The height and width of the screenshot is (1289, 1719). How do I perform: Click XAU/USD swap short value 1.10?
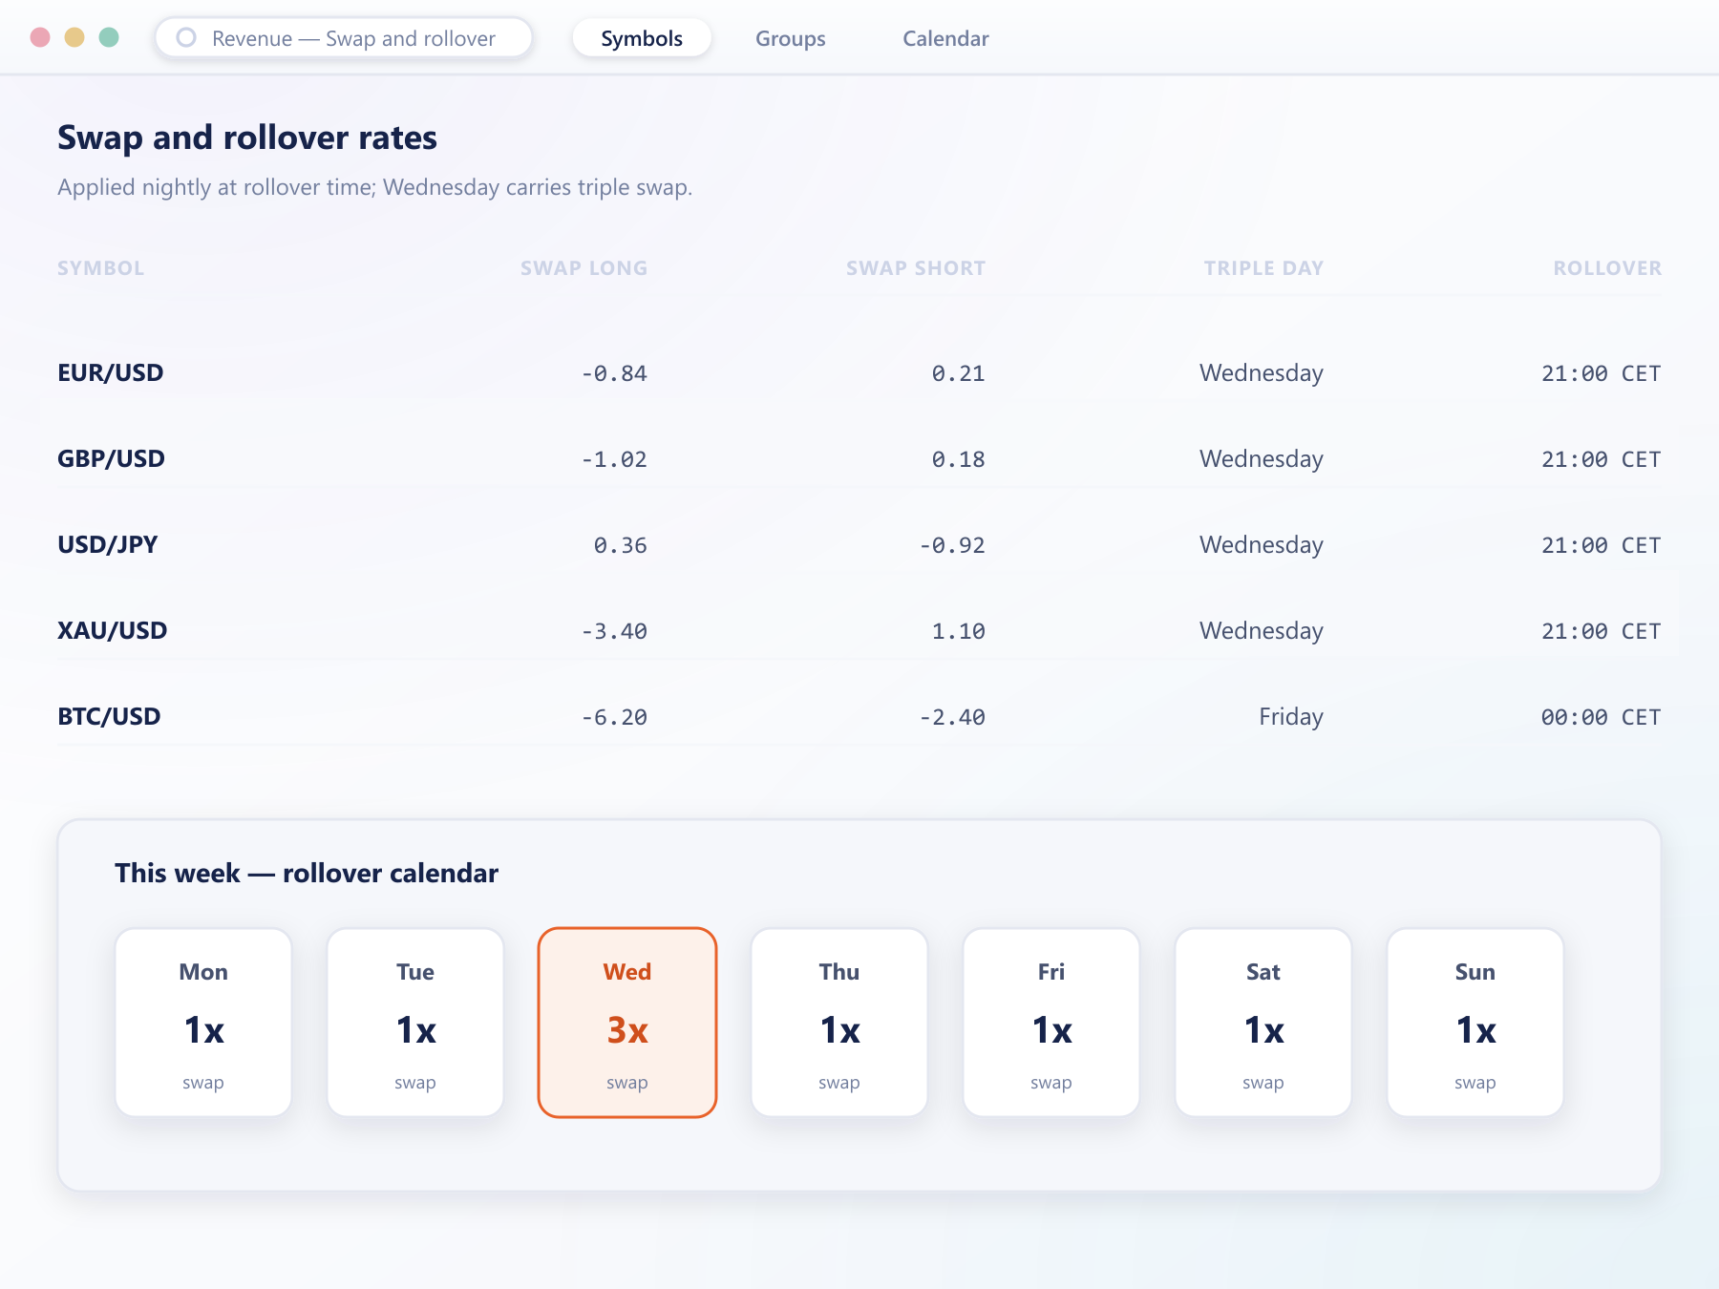pyautogui.click(x=959, y=631)
